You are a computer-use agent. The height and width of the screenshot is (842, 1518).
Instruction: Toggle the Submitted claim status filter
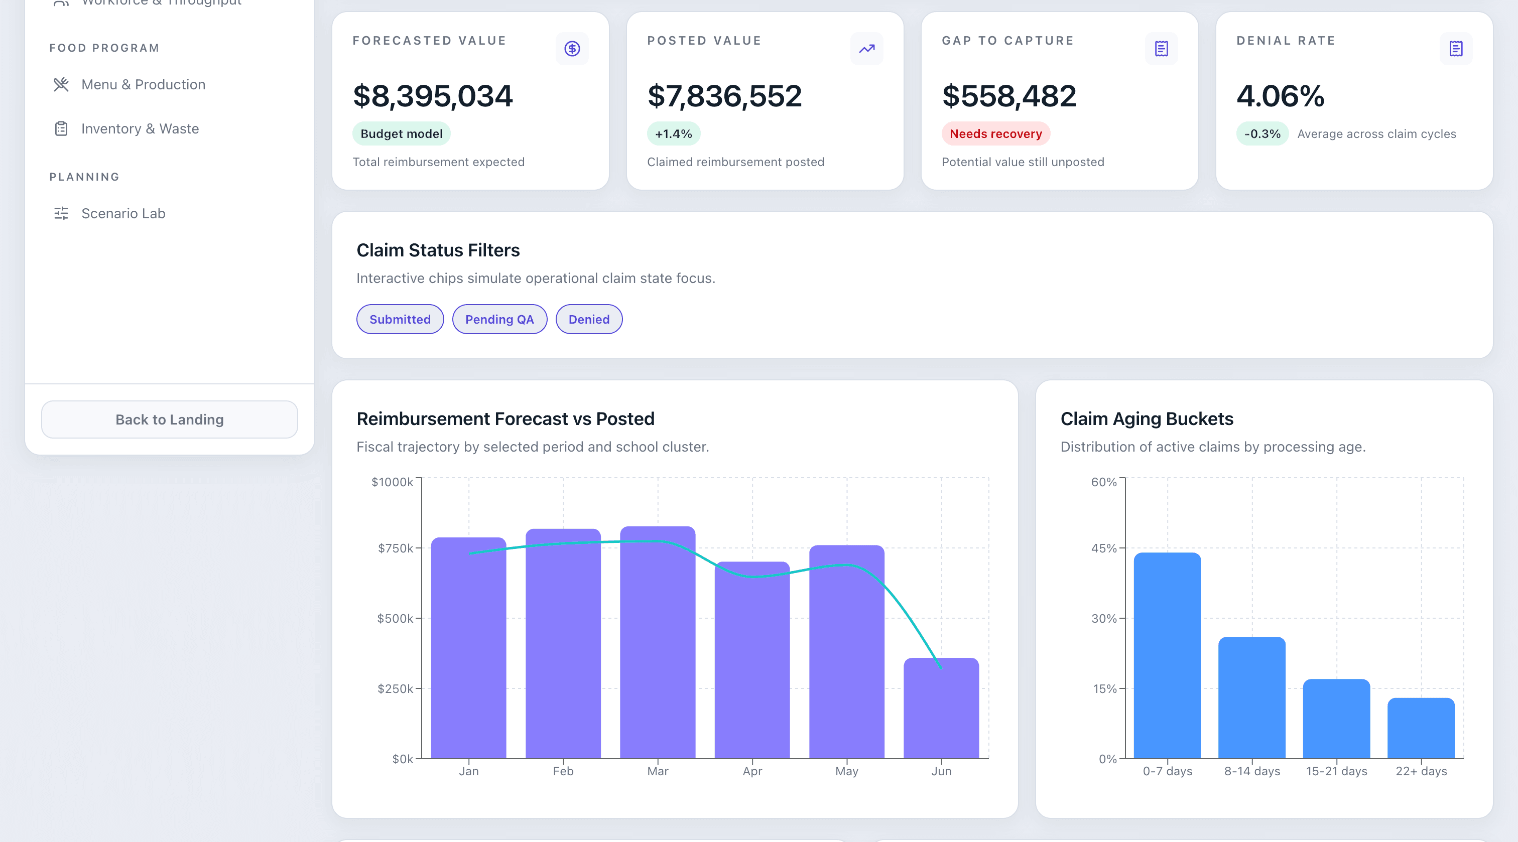coord(400,319)
